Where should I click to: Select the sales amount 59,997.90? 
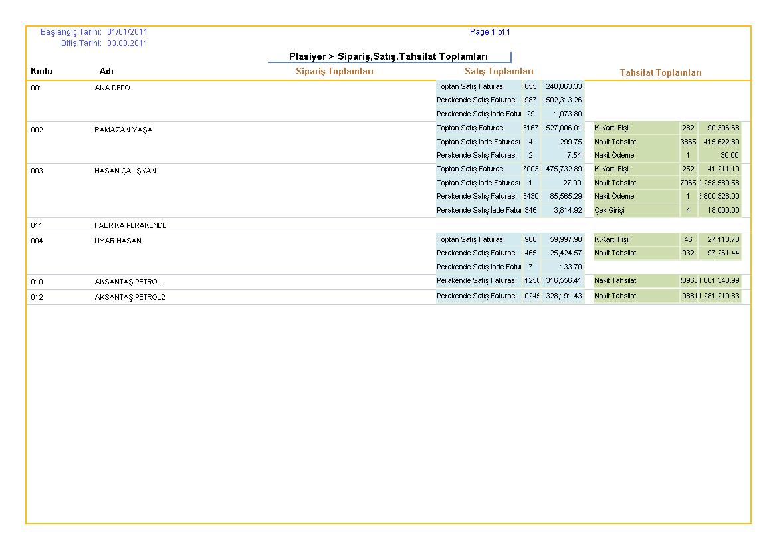[x=566, y=239]
